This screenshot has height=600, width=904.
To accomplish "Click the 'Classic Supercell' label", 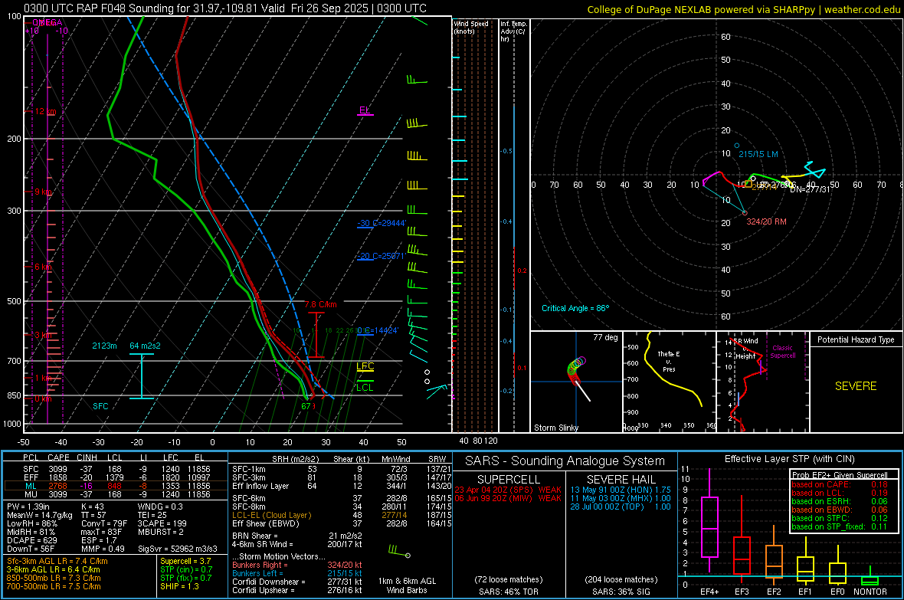I will (783, 352).
